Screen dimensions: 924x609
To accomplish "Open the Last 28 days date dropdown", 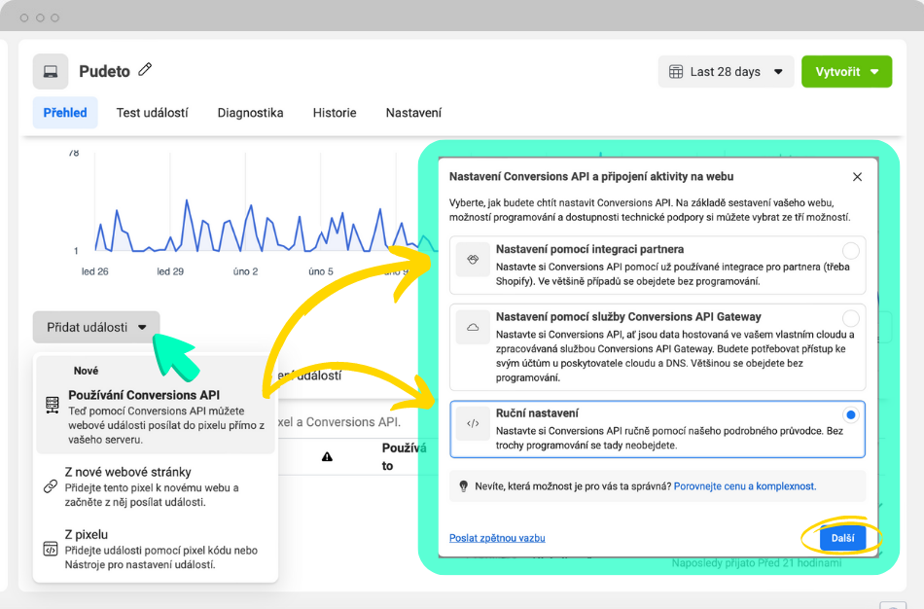I will pyautogui.click(x=726, y=72).
